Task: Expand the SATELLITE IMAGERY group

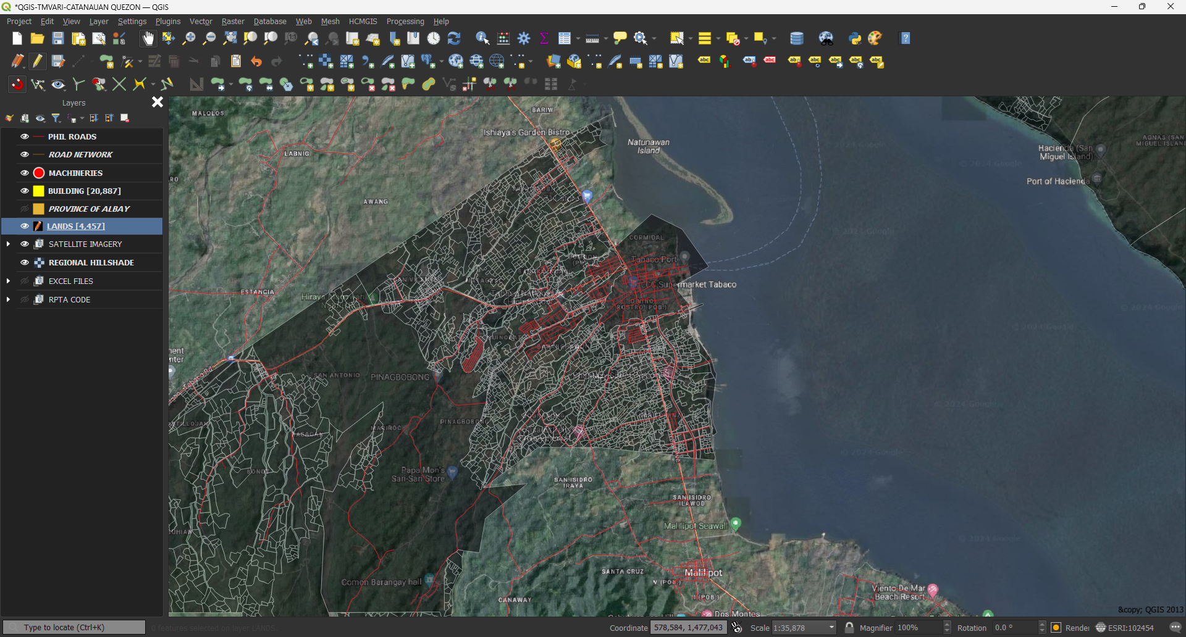Action: (x=8, y=244)
